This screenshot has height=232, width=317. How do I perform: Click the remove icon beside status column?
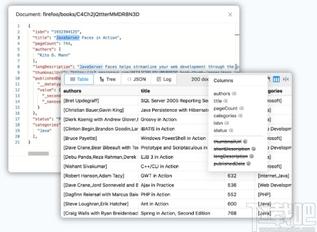[x=231, y=130]
